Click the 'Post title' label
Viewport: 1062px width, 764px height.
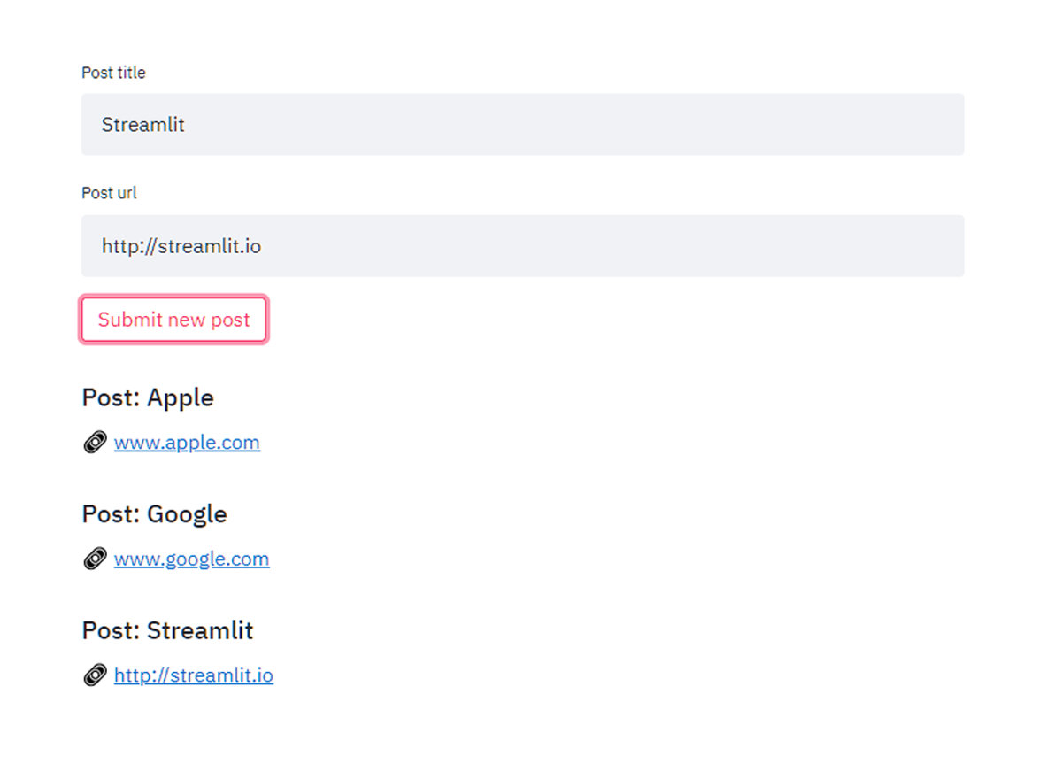coord(113,73)
